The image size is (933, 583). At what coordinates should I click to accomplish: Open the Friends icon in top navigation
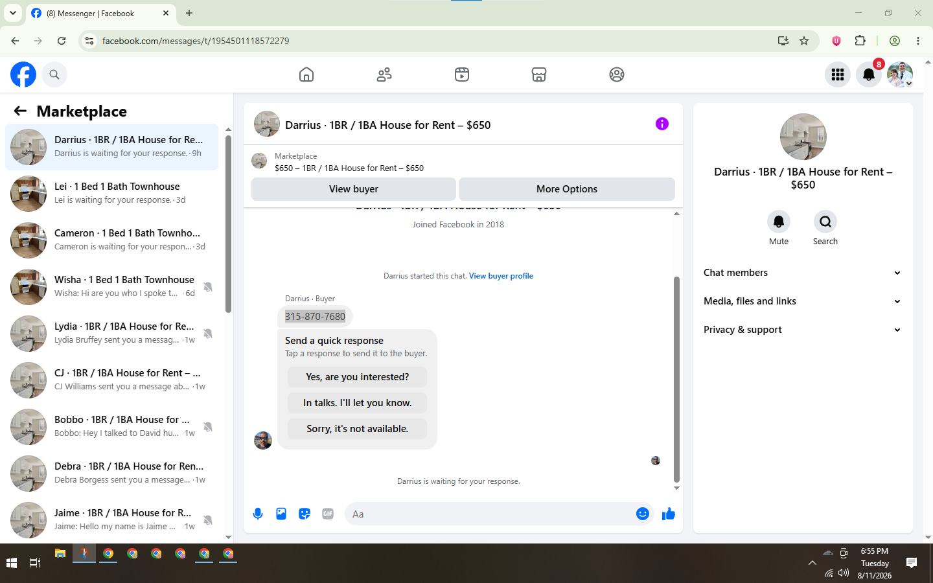pyautogui.click(x=384, y=74)
